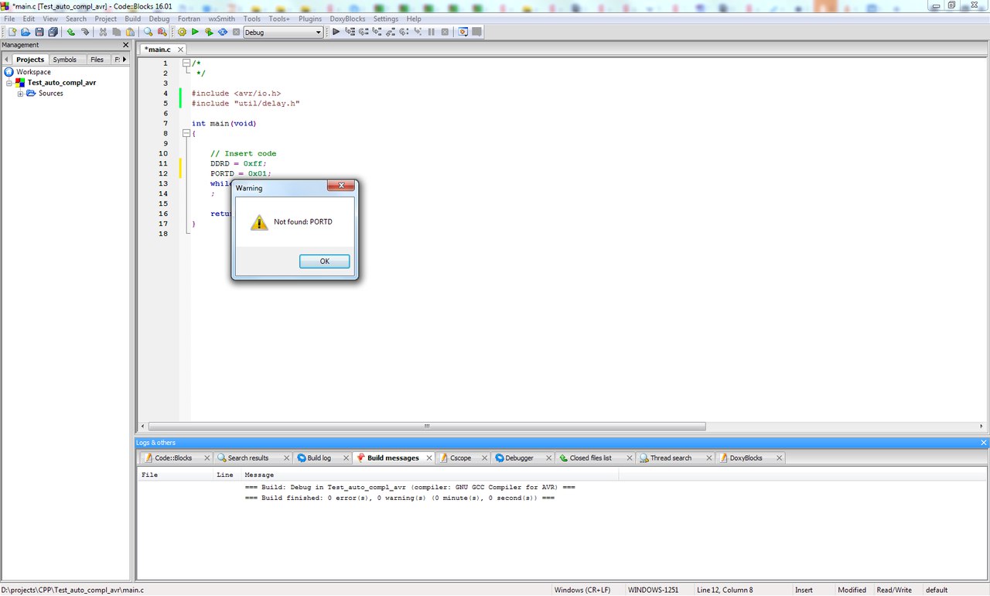Rebuild the project with the blue arrows icon

[223, 32]
